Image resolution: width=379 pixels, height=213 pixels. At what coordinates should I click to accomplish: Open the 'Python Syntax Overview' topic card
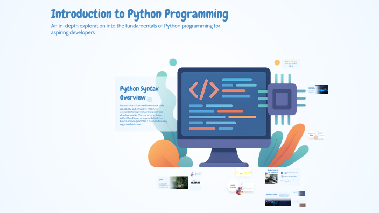pyautogui.click(x=146, y=104)
